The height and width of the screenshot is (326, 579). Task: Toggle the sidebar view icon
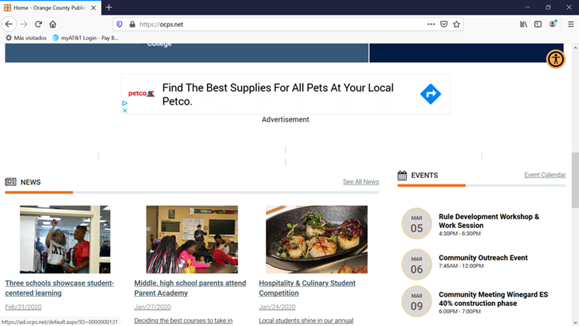[538, 25]
